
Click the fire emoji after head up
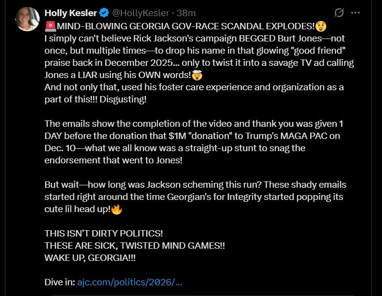coord(117,209)
